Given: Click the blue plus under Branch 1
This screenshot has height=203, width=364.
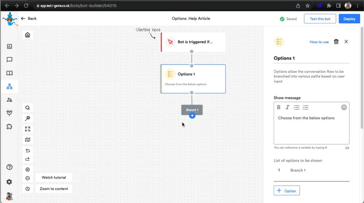Looking at the screenshot, I should 192,116.
